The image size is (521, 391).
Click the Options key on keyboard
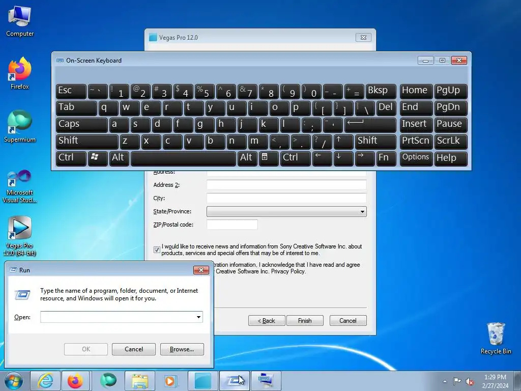pyautogui.click(x=416, y=158)
